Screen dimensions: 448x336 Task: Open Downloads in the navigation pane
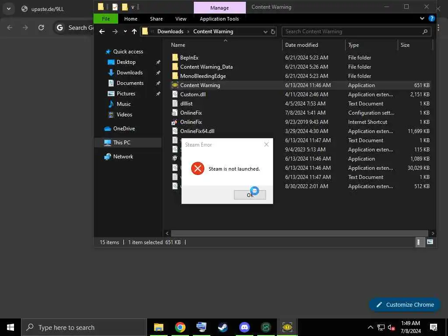point(129,73)
